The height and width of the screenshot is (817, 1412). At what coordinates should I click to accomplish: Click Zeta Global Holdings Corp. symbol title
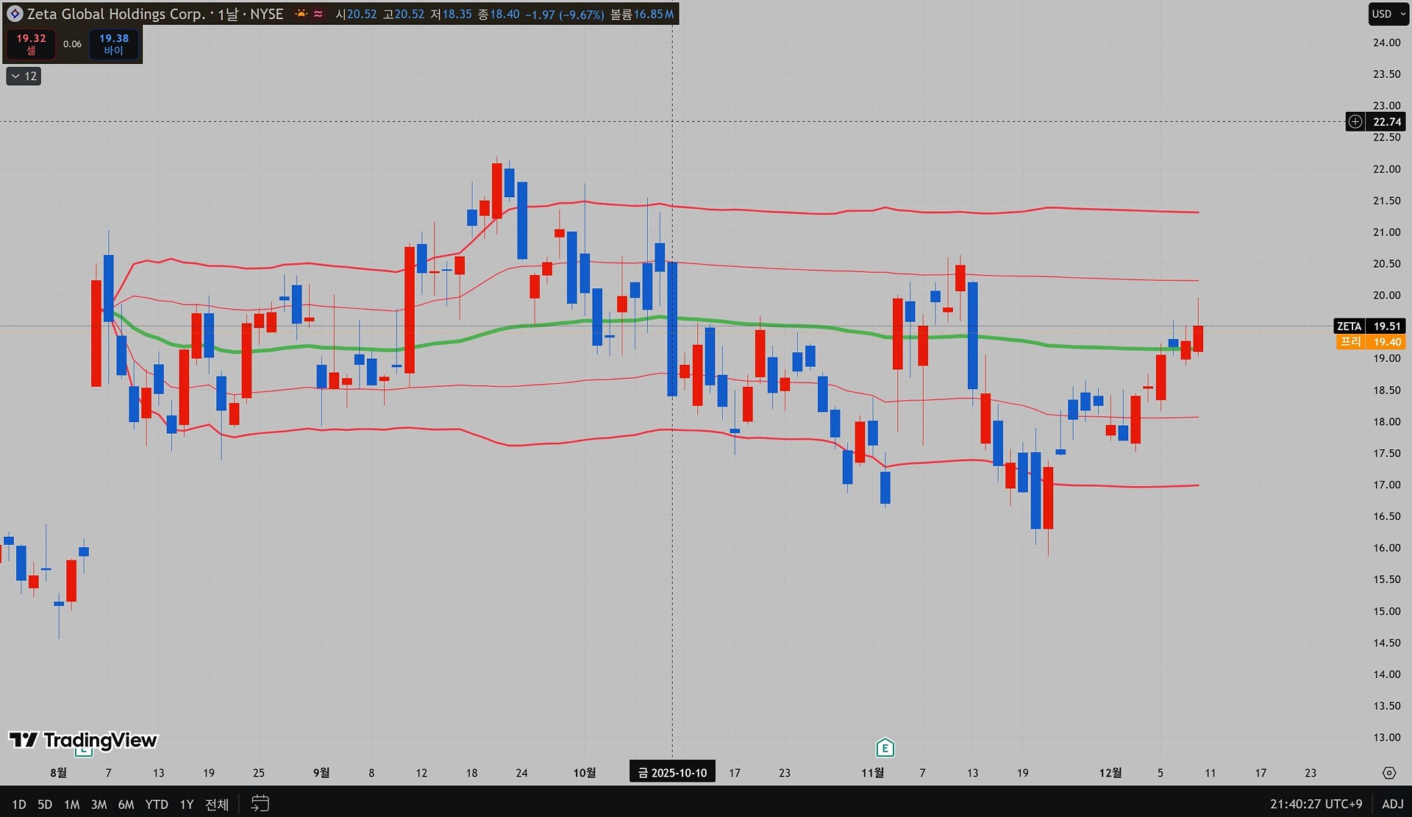point(116,14)
